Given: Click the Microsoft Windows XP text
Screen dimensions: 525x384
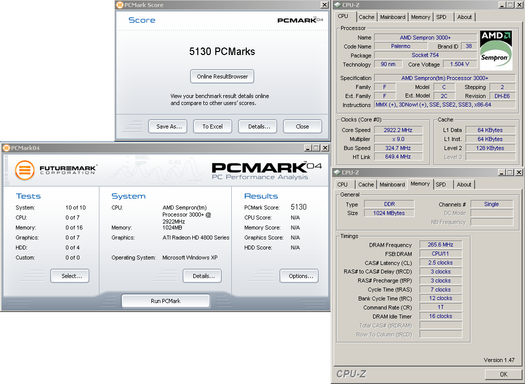Looking at the screenshot, I should tap(190, 257).
